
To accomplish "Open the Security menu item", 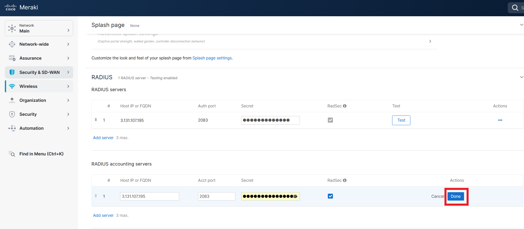I will [39, 114].
